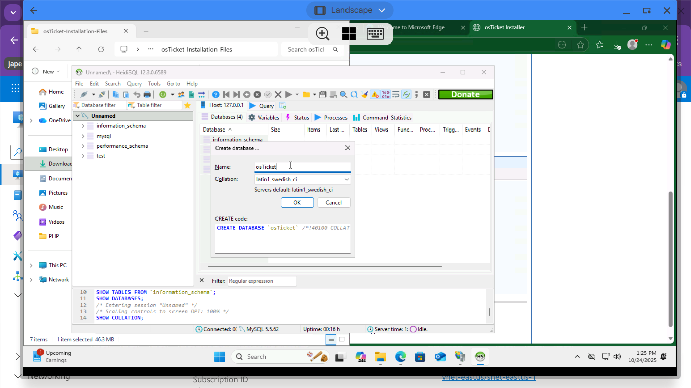Switch to details view in File Explorer
The width and height of the screenshot is (691, 388).
pos(331,339)
